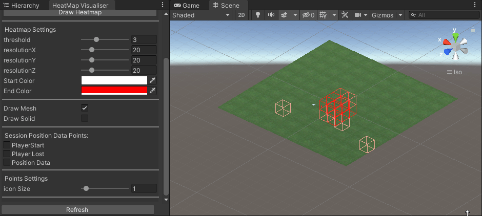Open the effects options dropdown arrow
The width and height of the screenshot is (482, 216).
pyautogui.click(x=295, y=15)
